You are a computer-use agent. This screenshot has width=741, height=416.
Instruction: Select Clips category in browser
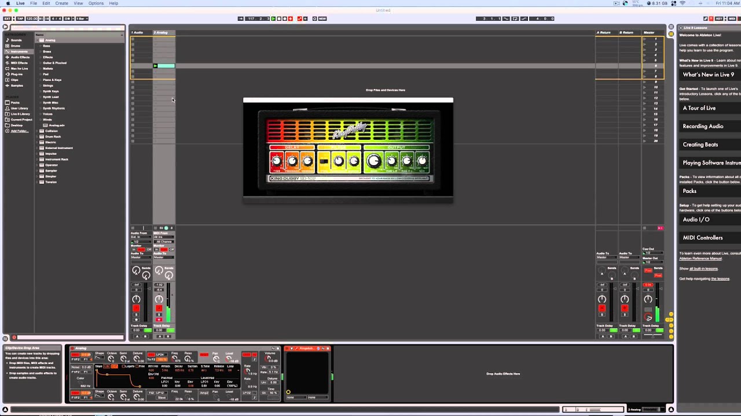click(14, 80)
